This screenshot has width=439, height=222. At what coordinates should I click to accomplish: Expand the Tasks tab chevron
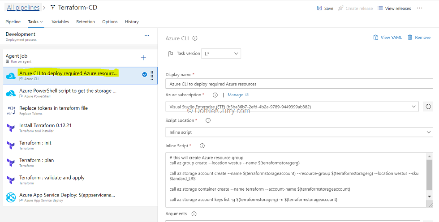pyautogui.click(x=41, y=21)
